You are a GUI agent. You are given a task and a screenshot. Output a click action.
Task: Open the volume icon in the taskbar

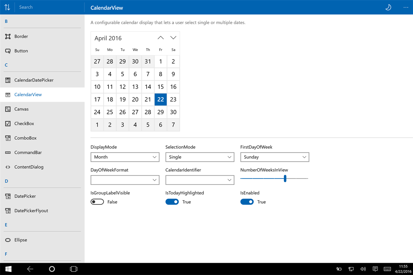pos(363,269)
